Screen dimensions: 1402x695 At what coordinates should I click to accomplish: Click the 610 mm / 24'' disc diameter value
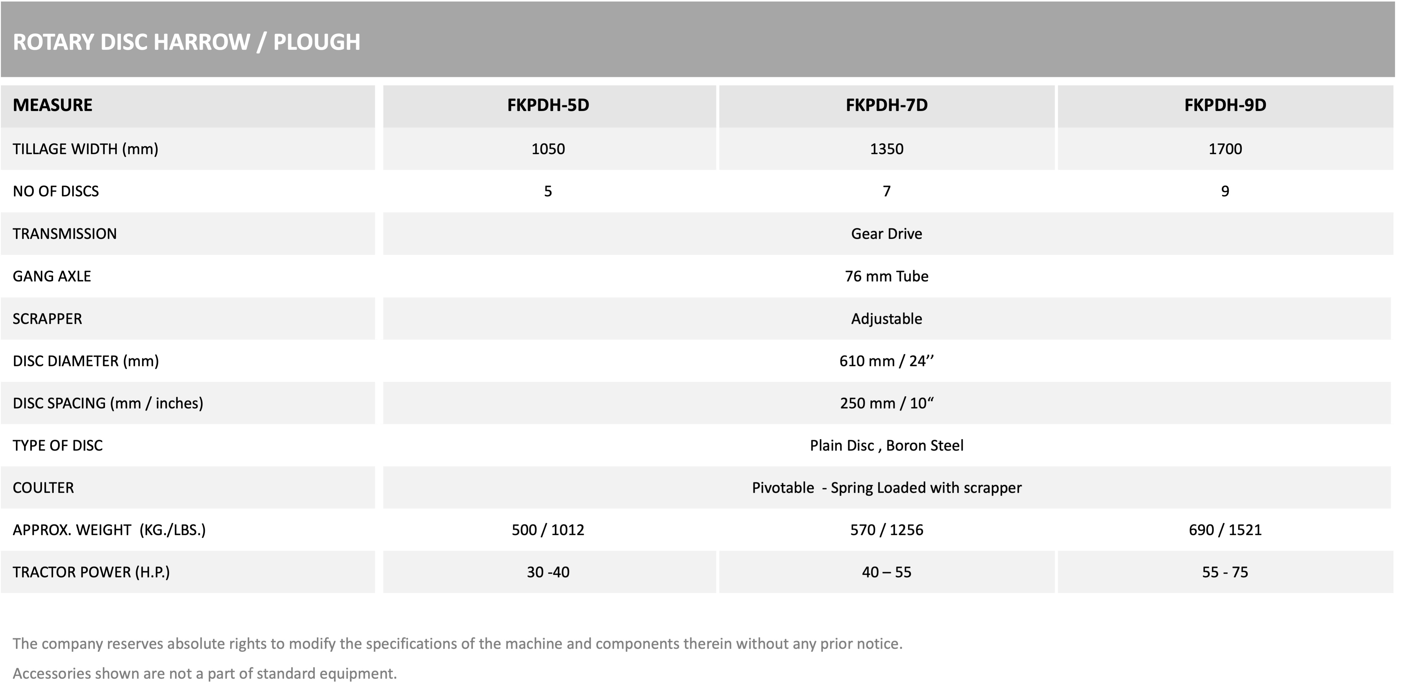click(x=887, y=361)
